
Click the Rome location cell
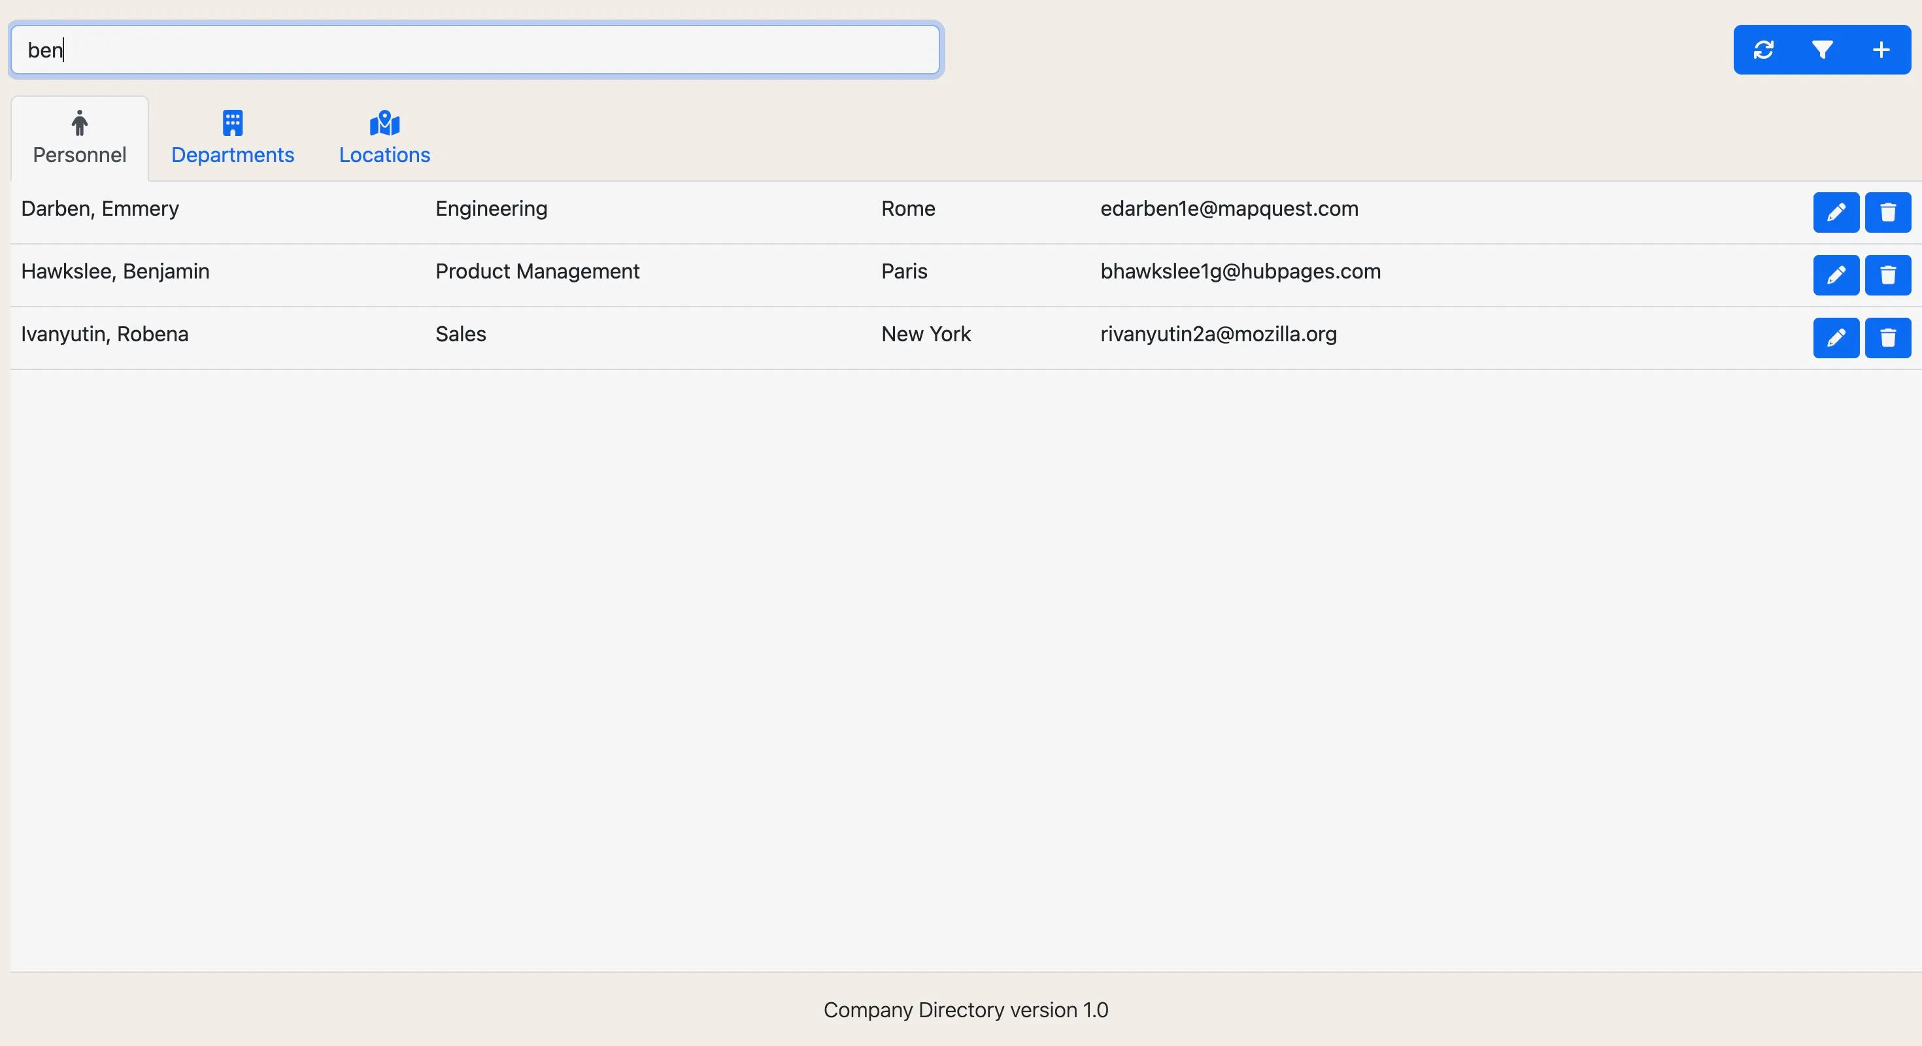pos(908,208)
